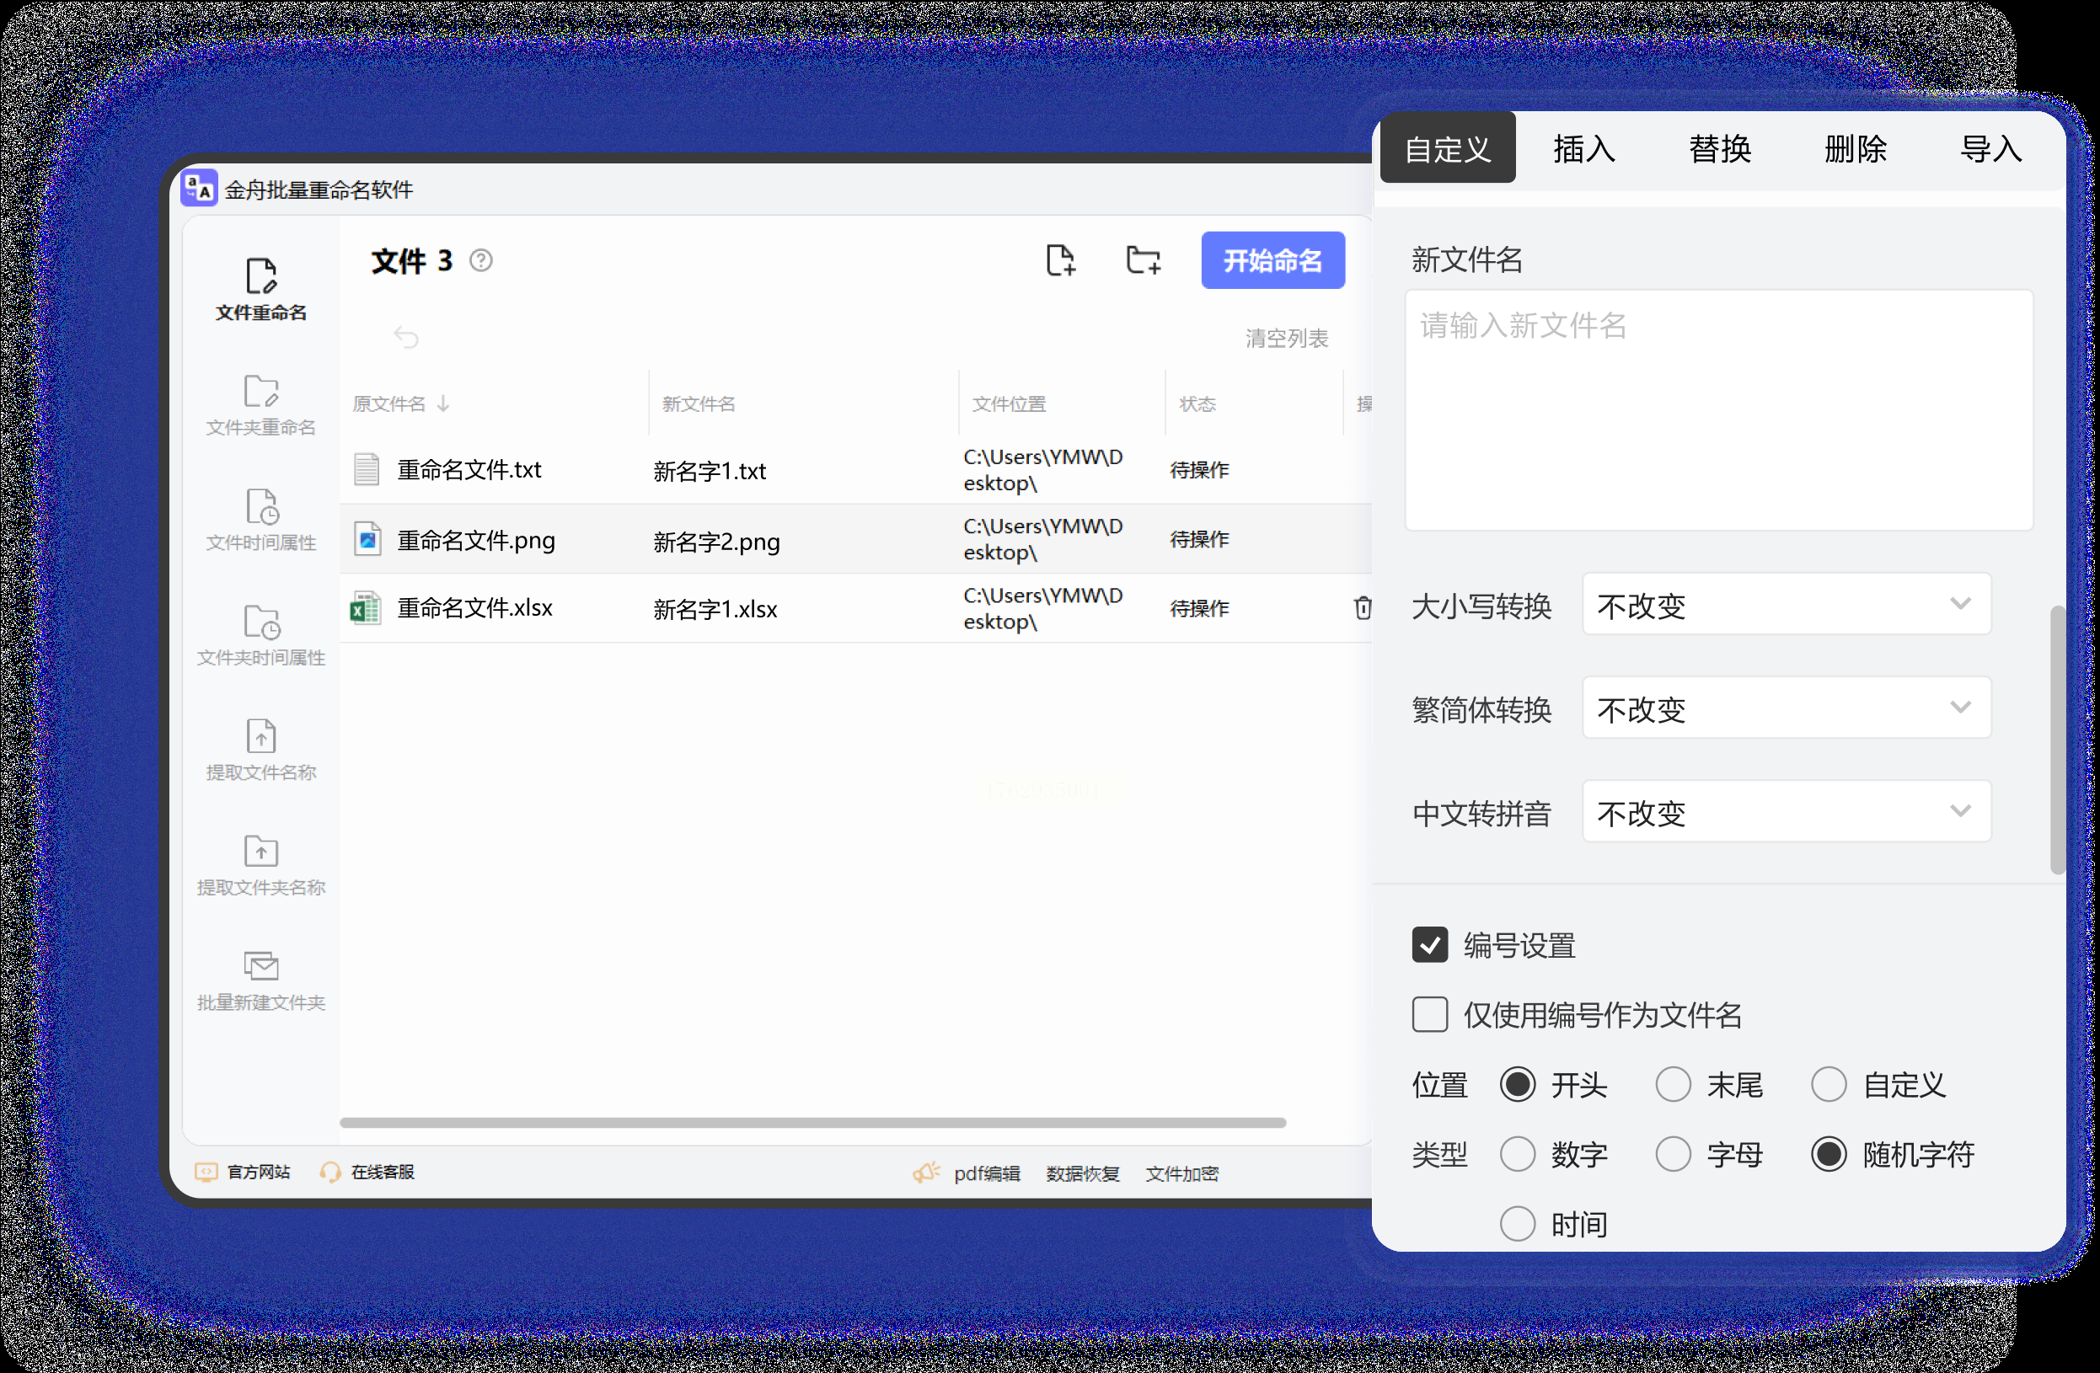Open the 繁简体转换 dropdown
The height and width of the screenshot is (1373, 2100).
coord(1786,708)
